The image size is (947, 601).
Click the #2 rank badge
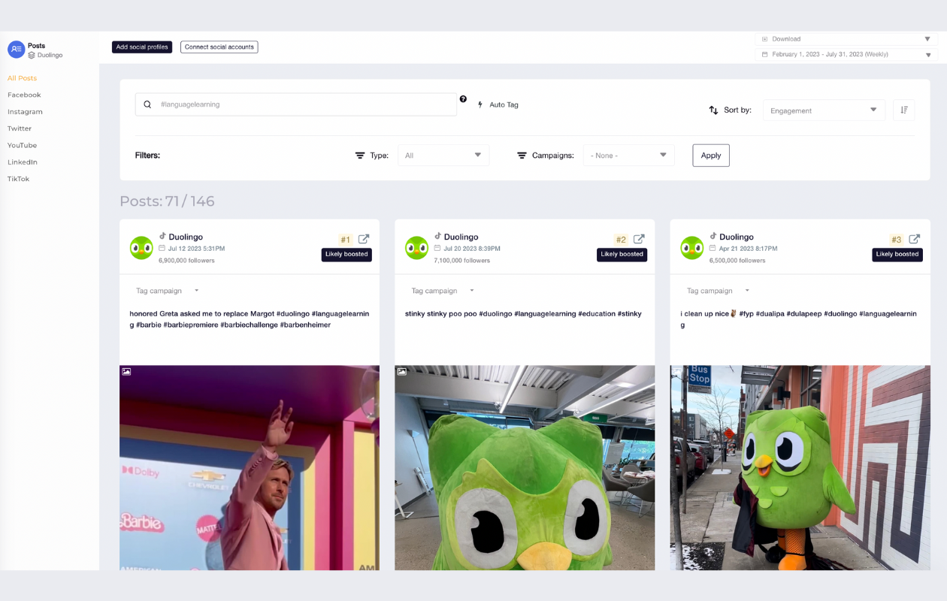click(621, 240)
